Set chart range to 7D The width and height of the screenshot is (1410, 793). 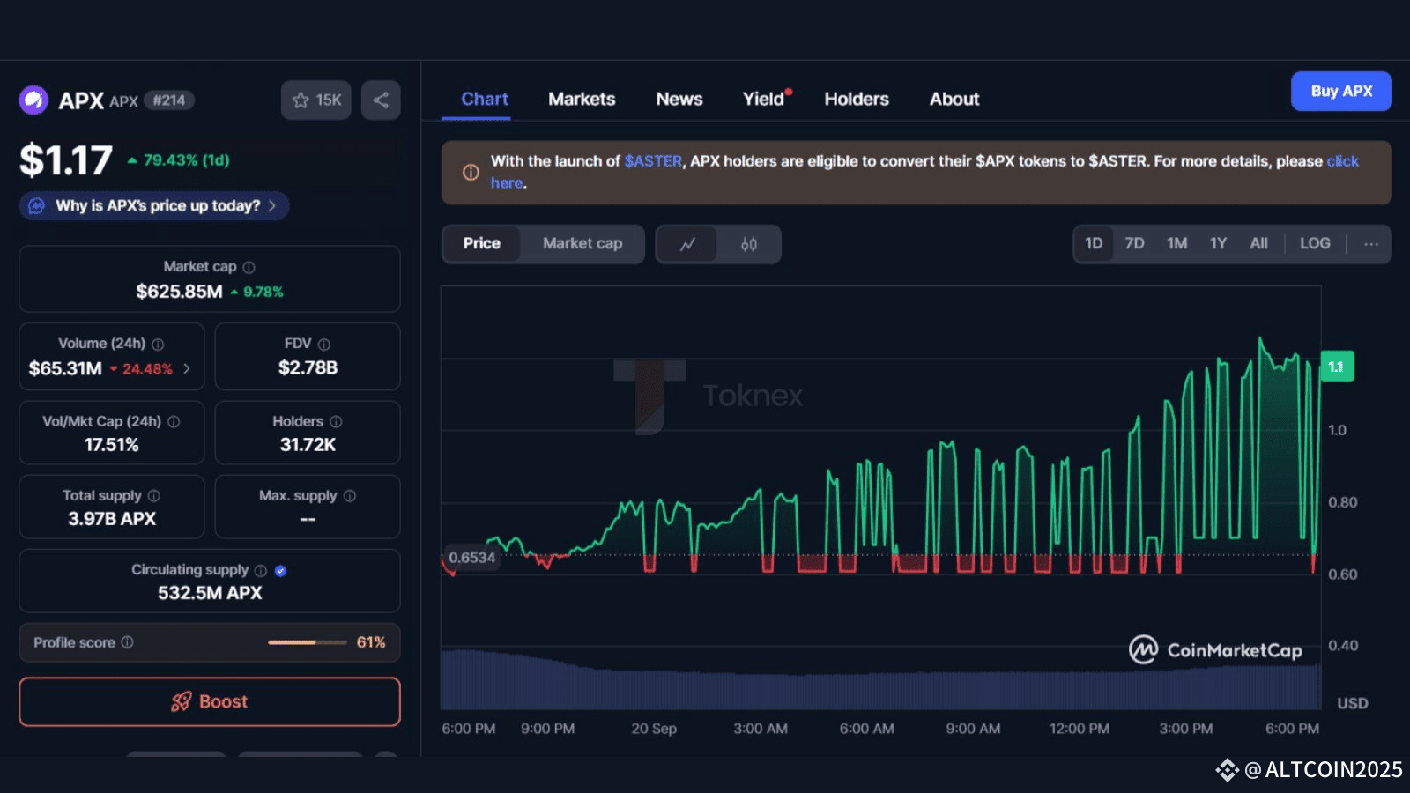coord(1134,244)
